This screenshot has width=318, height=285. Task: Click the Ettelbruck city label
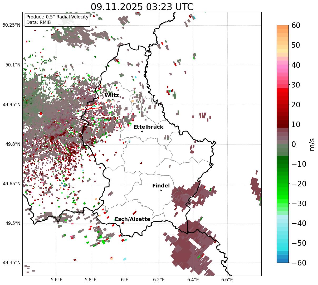tap(148, 127)
